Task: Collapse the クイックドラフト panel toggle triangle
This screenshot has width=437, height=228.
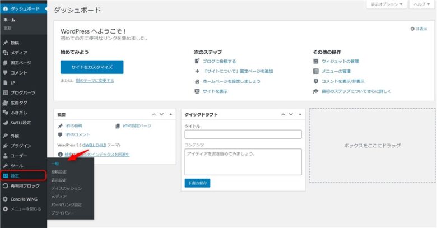Action: (300, 114)
